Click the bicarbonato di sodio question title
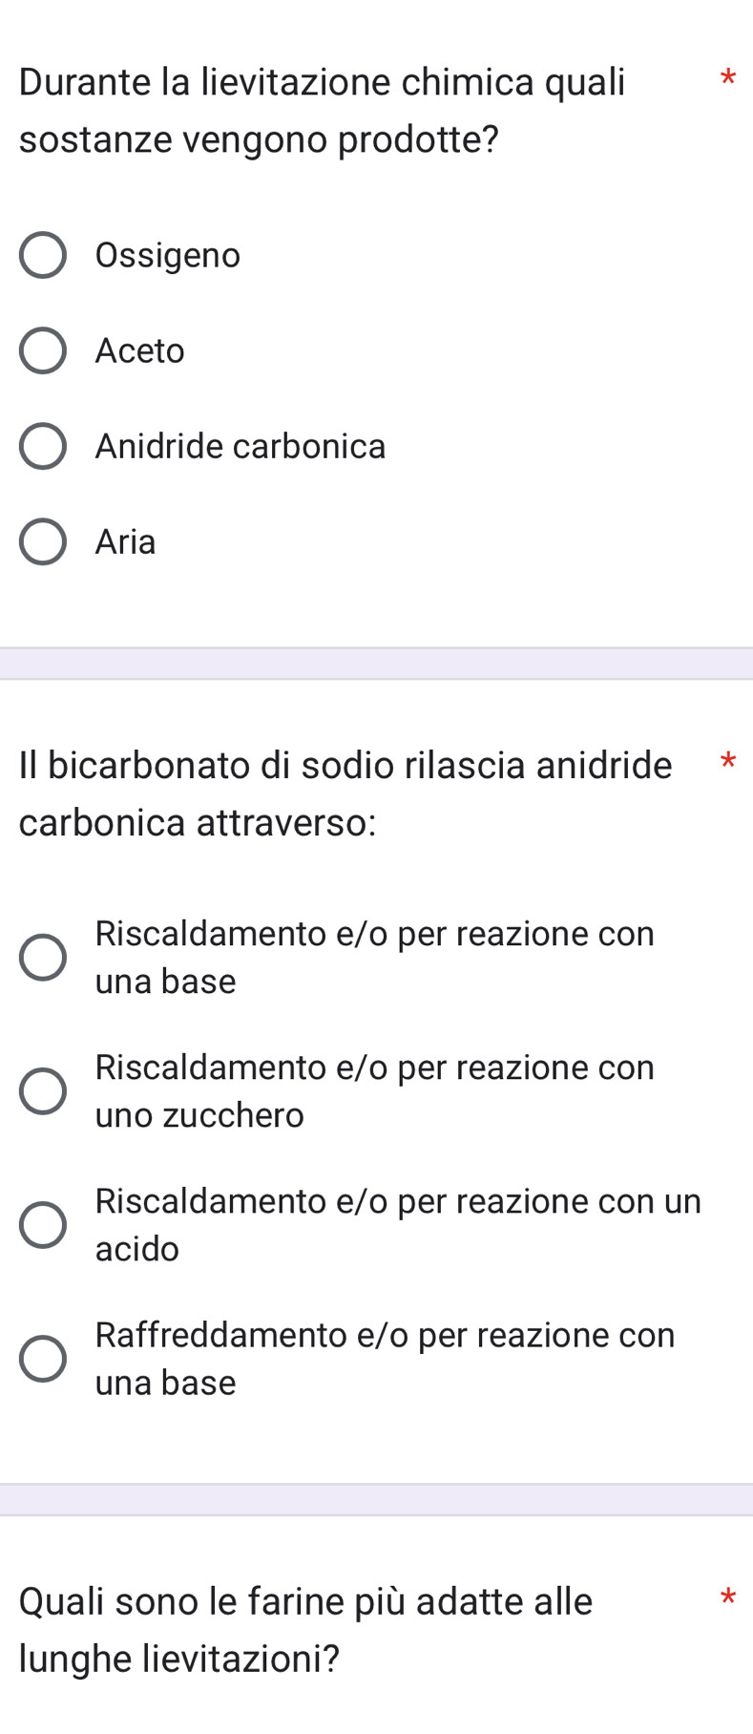 click(345, 793)
